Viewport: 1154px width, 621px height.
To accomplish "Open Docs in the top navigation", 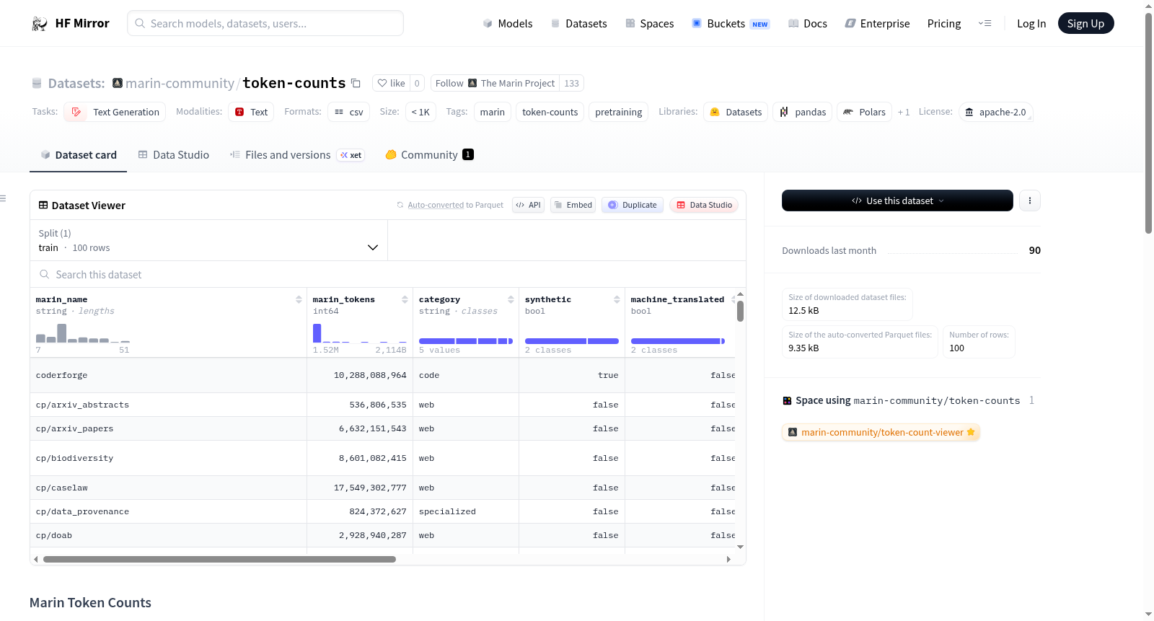I will coord(808,24).
